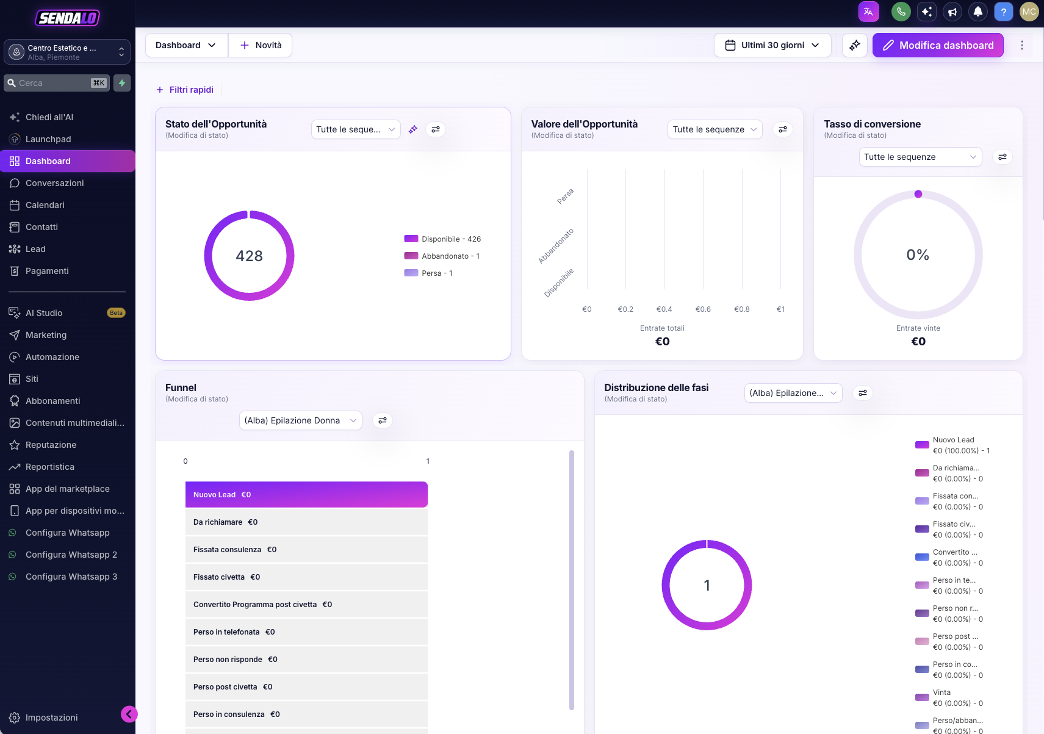
Task: Open Distribuzione delle fasi widget settings
Action: pos(863,393)
